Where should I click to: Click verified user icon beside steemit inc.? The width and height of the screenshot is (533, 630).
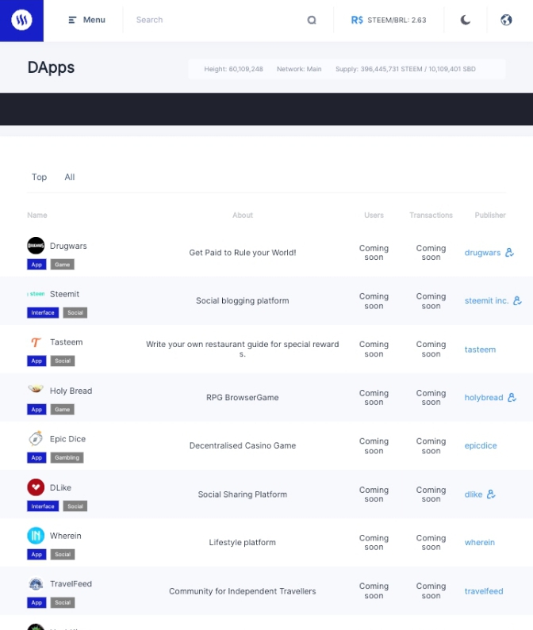[517, 300]
